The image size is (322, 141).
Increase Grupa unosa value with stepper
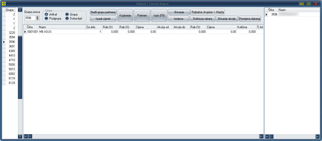point(38,17)
